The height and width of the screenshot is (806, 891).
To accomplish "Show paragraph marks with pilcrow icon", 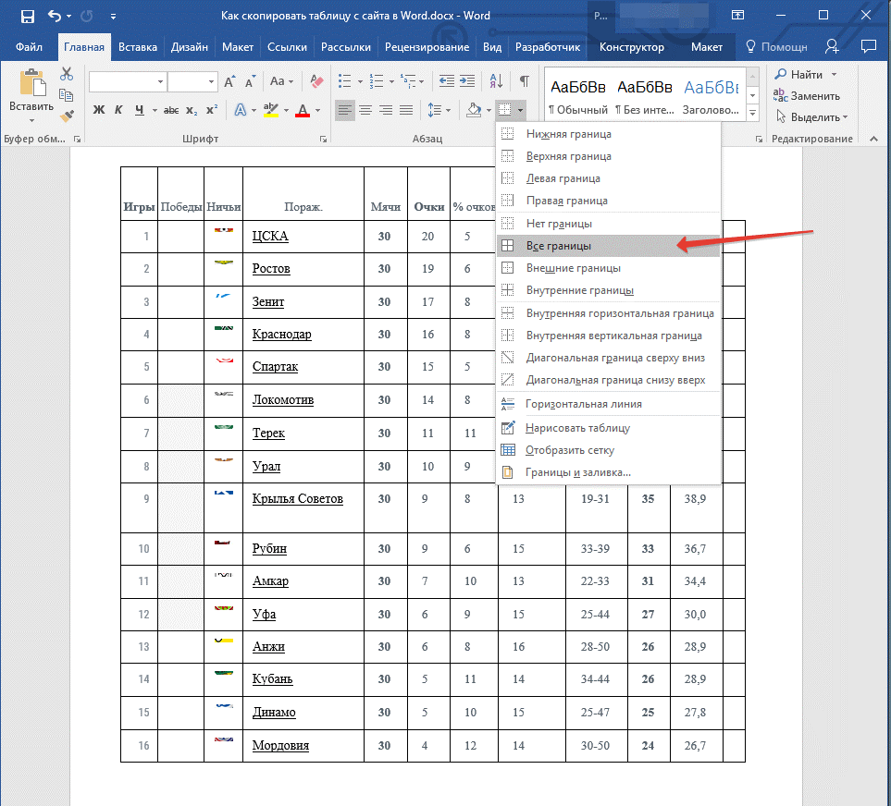I will pyautogui.click(x=524, y=82).
